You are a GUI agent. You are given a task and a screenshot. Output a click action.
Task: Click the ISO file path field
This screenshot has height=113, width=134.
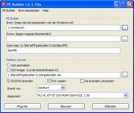(x=63, y=75)
